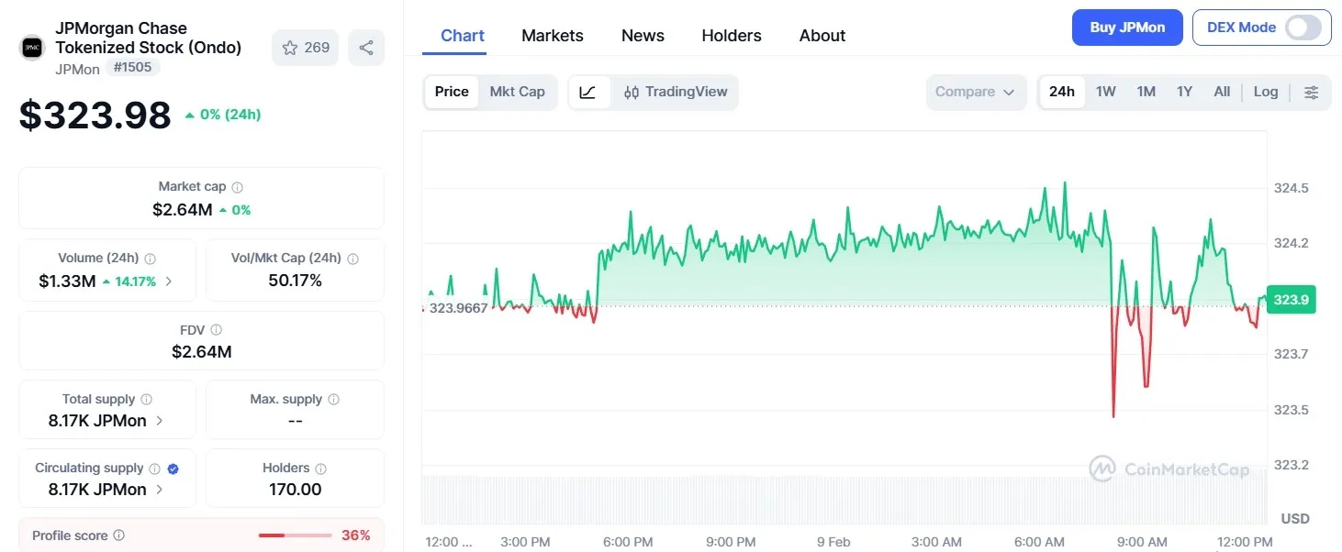Toggle logarithmic scale with Log
1342x552 pixels.
(1266, 92)
